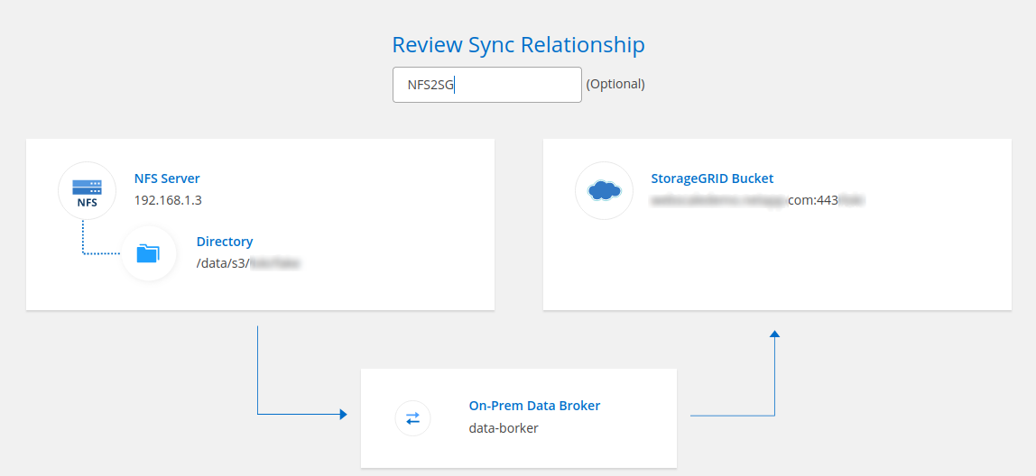This screenshot has width=1036, height=476.
Task: Click the NFS server icon
Action: click(87, 190)
